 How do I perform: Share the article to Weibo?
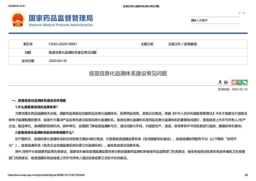pos(234,82)
